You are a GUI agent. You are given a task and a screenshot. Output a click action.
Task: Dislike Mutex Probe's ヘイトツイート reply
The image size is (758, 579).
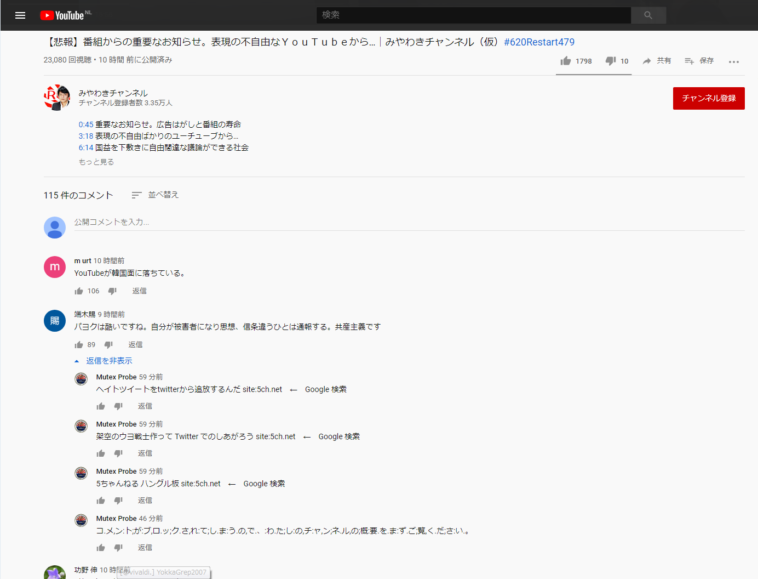click(x=118, y=406)
